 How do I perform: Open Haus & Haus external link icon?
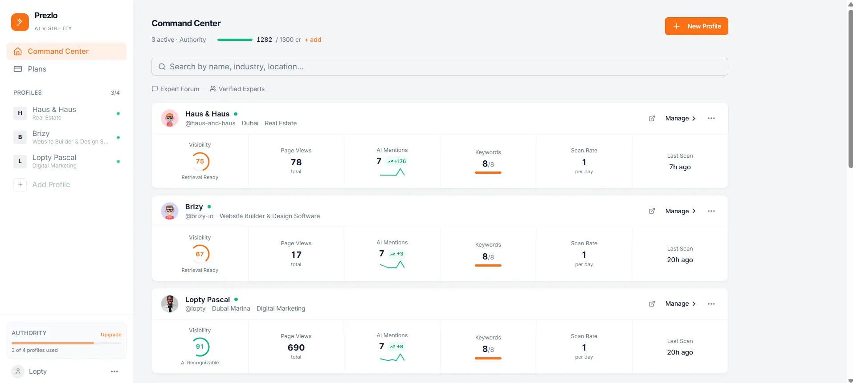[x=652, y=118]
